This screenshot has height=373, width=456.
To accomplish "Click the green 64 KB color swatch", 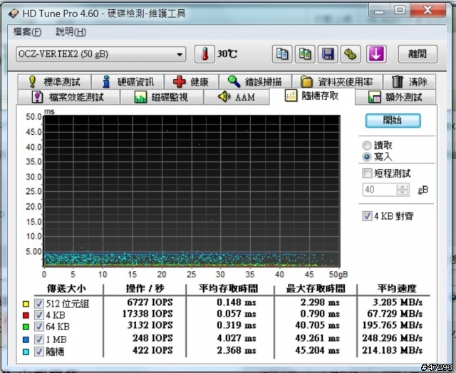I will [x=26, y=327].
